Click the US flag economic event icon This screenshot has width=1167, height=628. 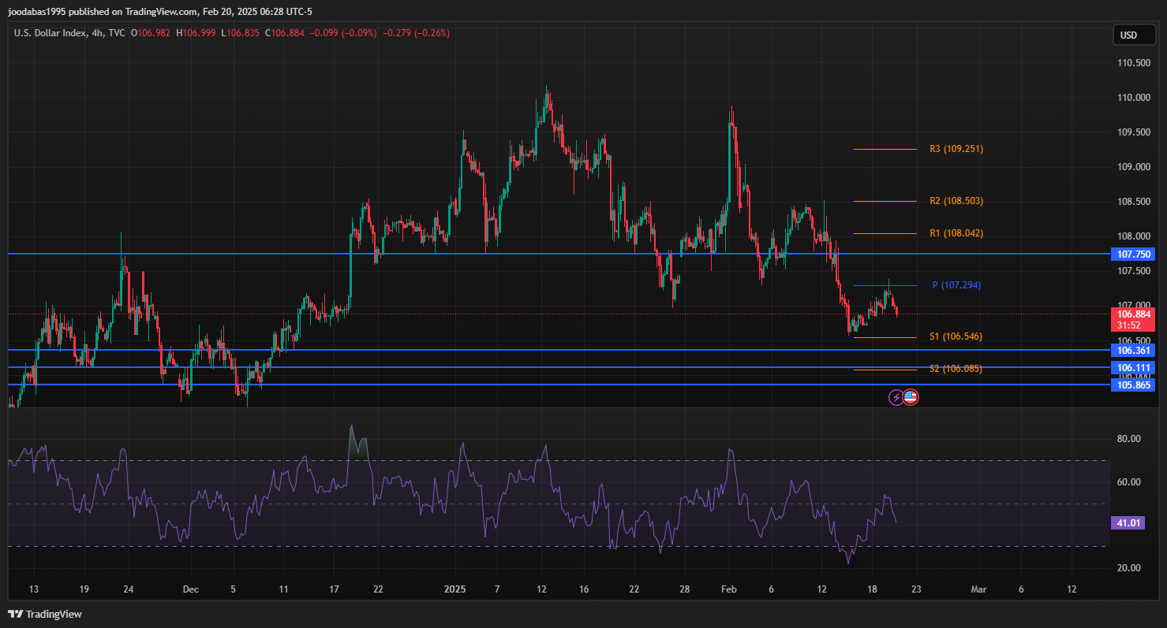pos(911,397)
